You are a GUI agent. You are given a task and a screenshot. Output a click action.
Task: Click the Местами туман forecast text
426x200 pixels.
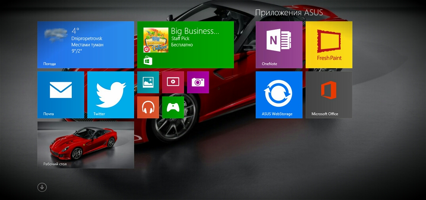pyautogui.click(x=88, y=45)
